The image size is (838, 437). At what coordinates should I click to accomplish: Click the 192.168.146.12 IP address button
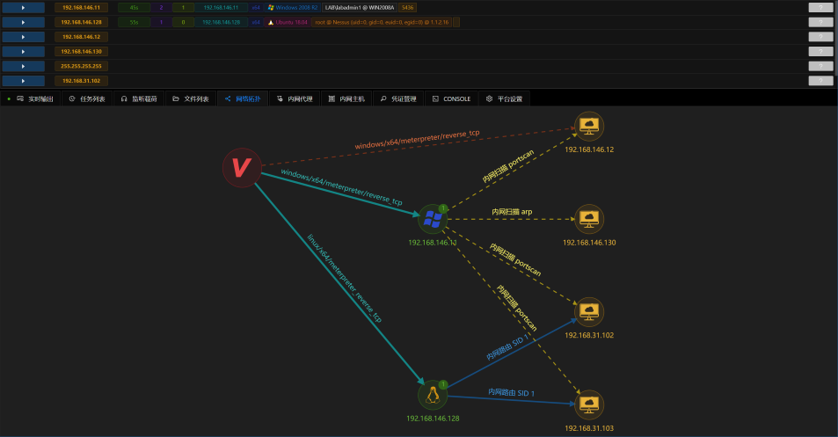81,37
